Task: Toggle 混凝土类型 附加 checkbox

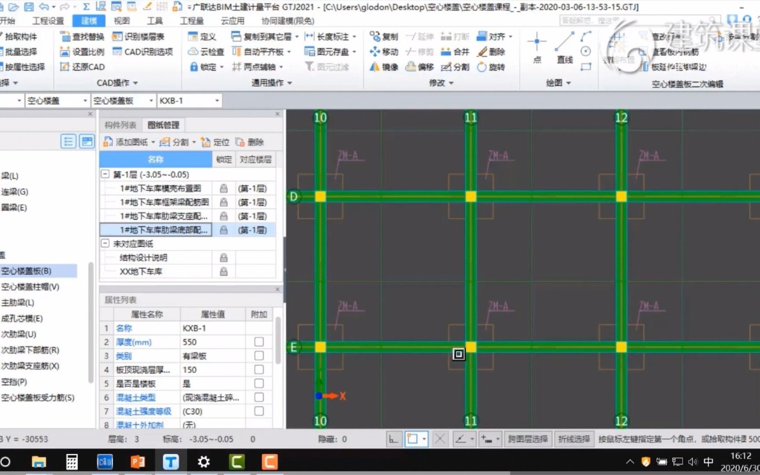Action: click(x=259, y=397)
